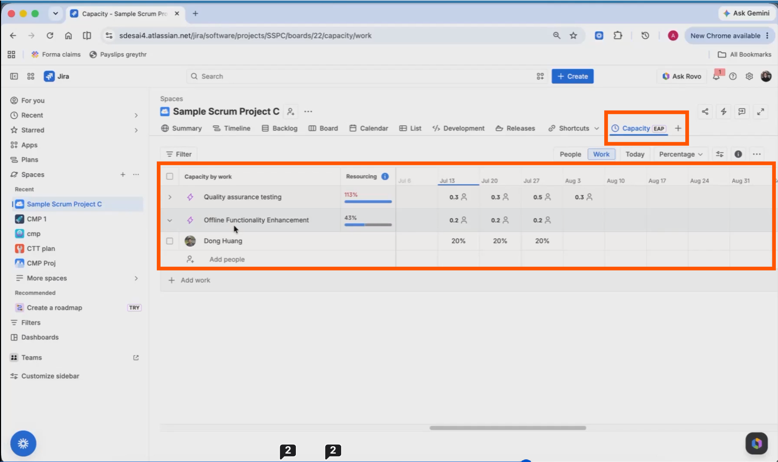Expand More spaces
The width and height of the screenshot is (778, 462).
click(x=136, y=278)
